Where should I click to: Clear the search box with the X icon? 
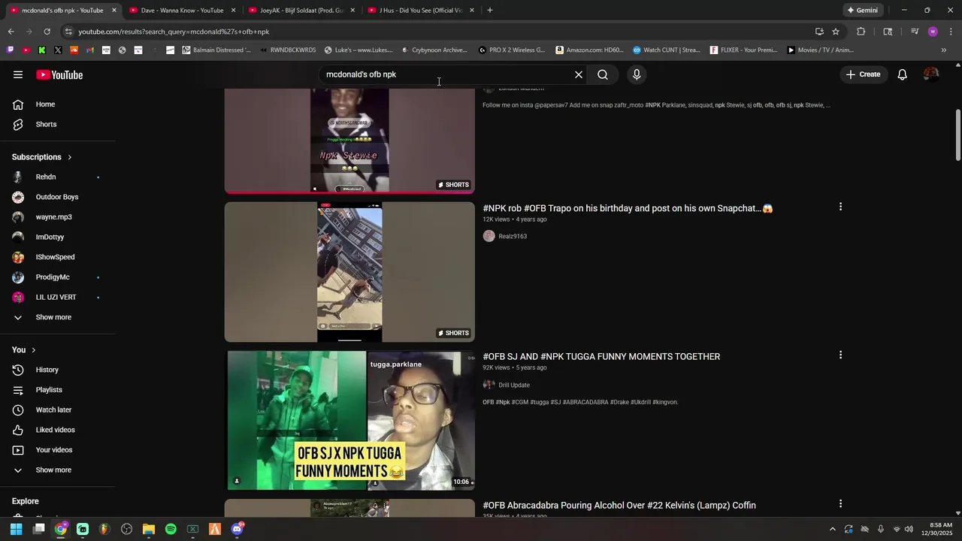(x=579, y=74)
